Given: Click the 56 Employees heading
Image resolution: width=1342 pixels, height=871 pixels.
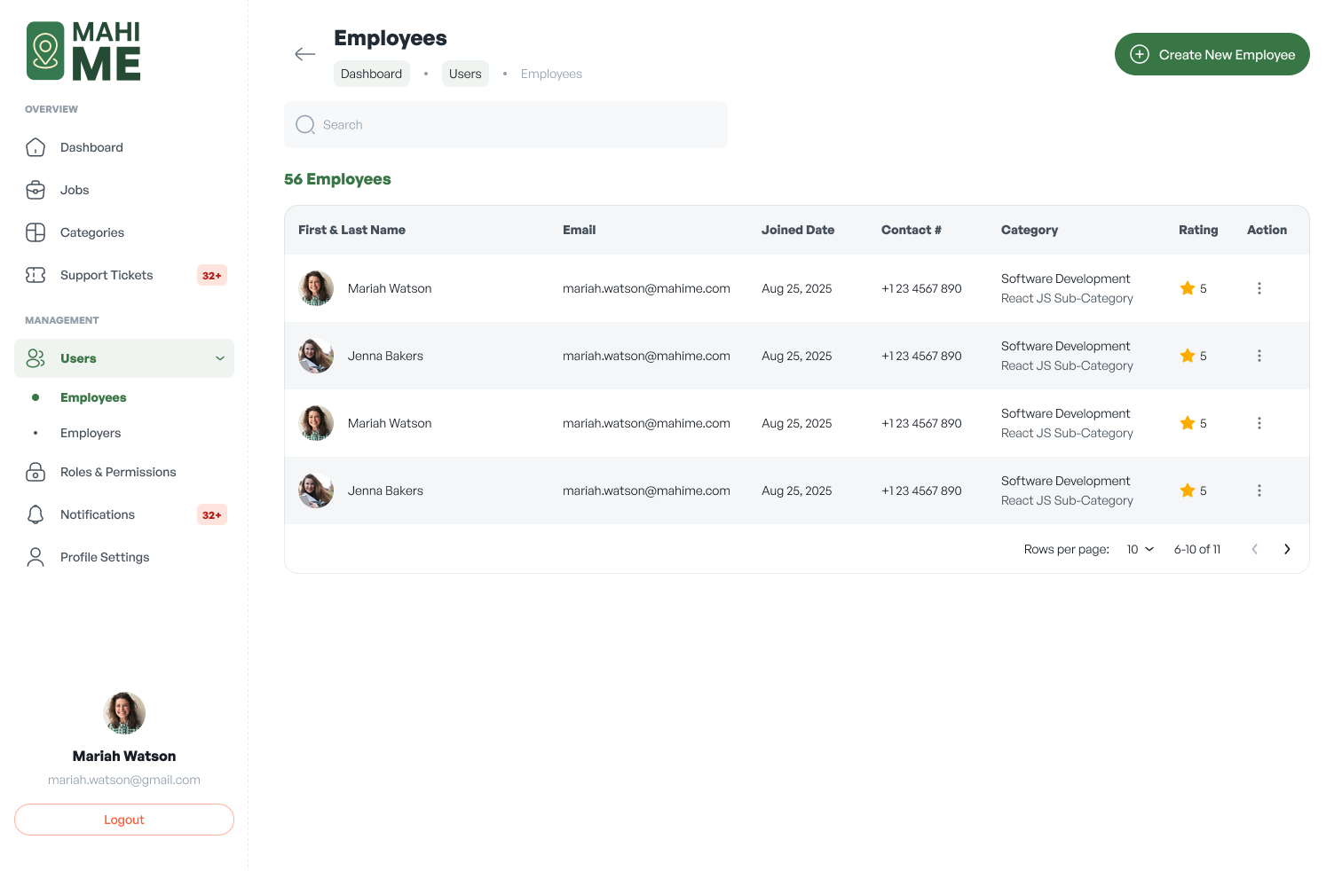Looking at the screenshot, I should tap(337, 179).
